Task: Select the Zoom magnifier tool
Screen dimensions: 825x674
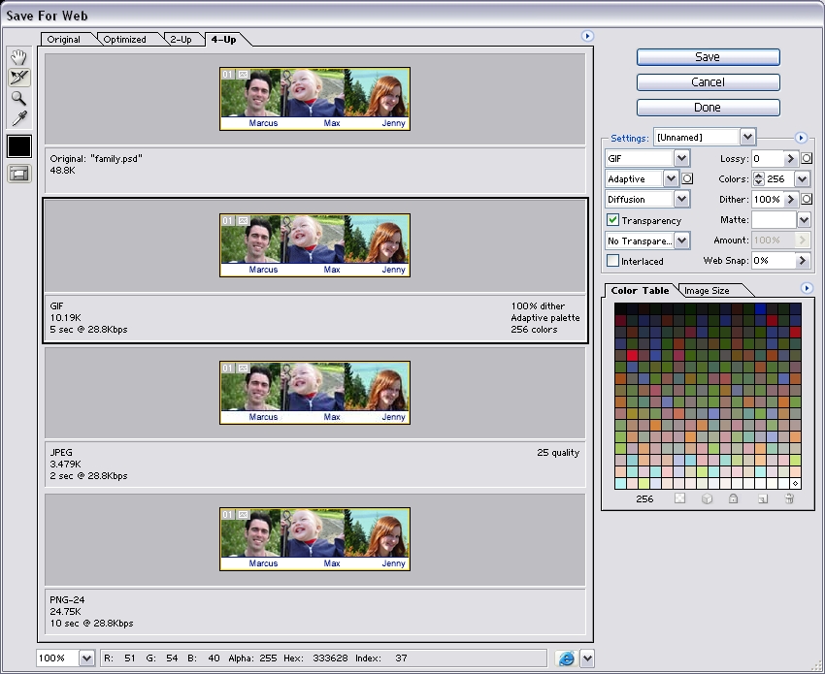Action: coord(19,98)
